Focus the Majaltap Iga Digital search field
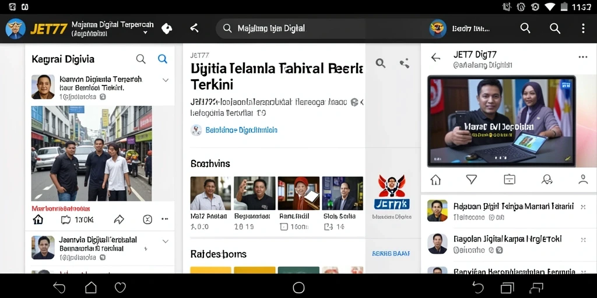 [322, 29]
